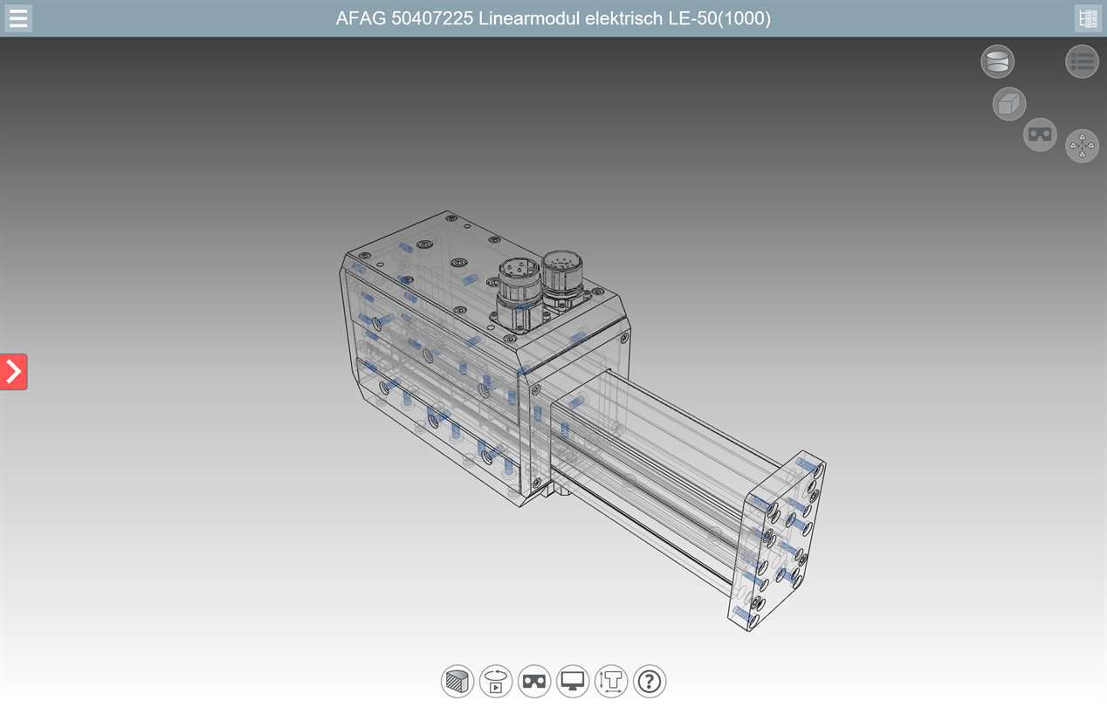The image size is (1107, 707).
Task: Activate the dimension measurement tool icon
Action: (611, 681)
